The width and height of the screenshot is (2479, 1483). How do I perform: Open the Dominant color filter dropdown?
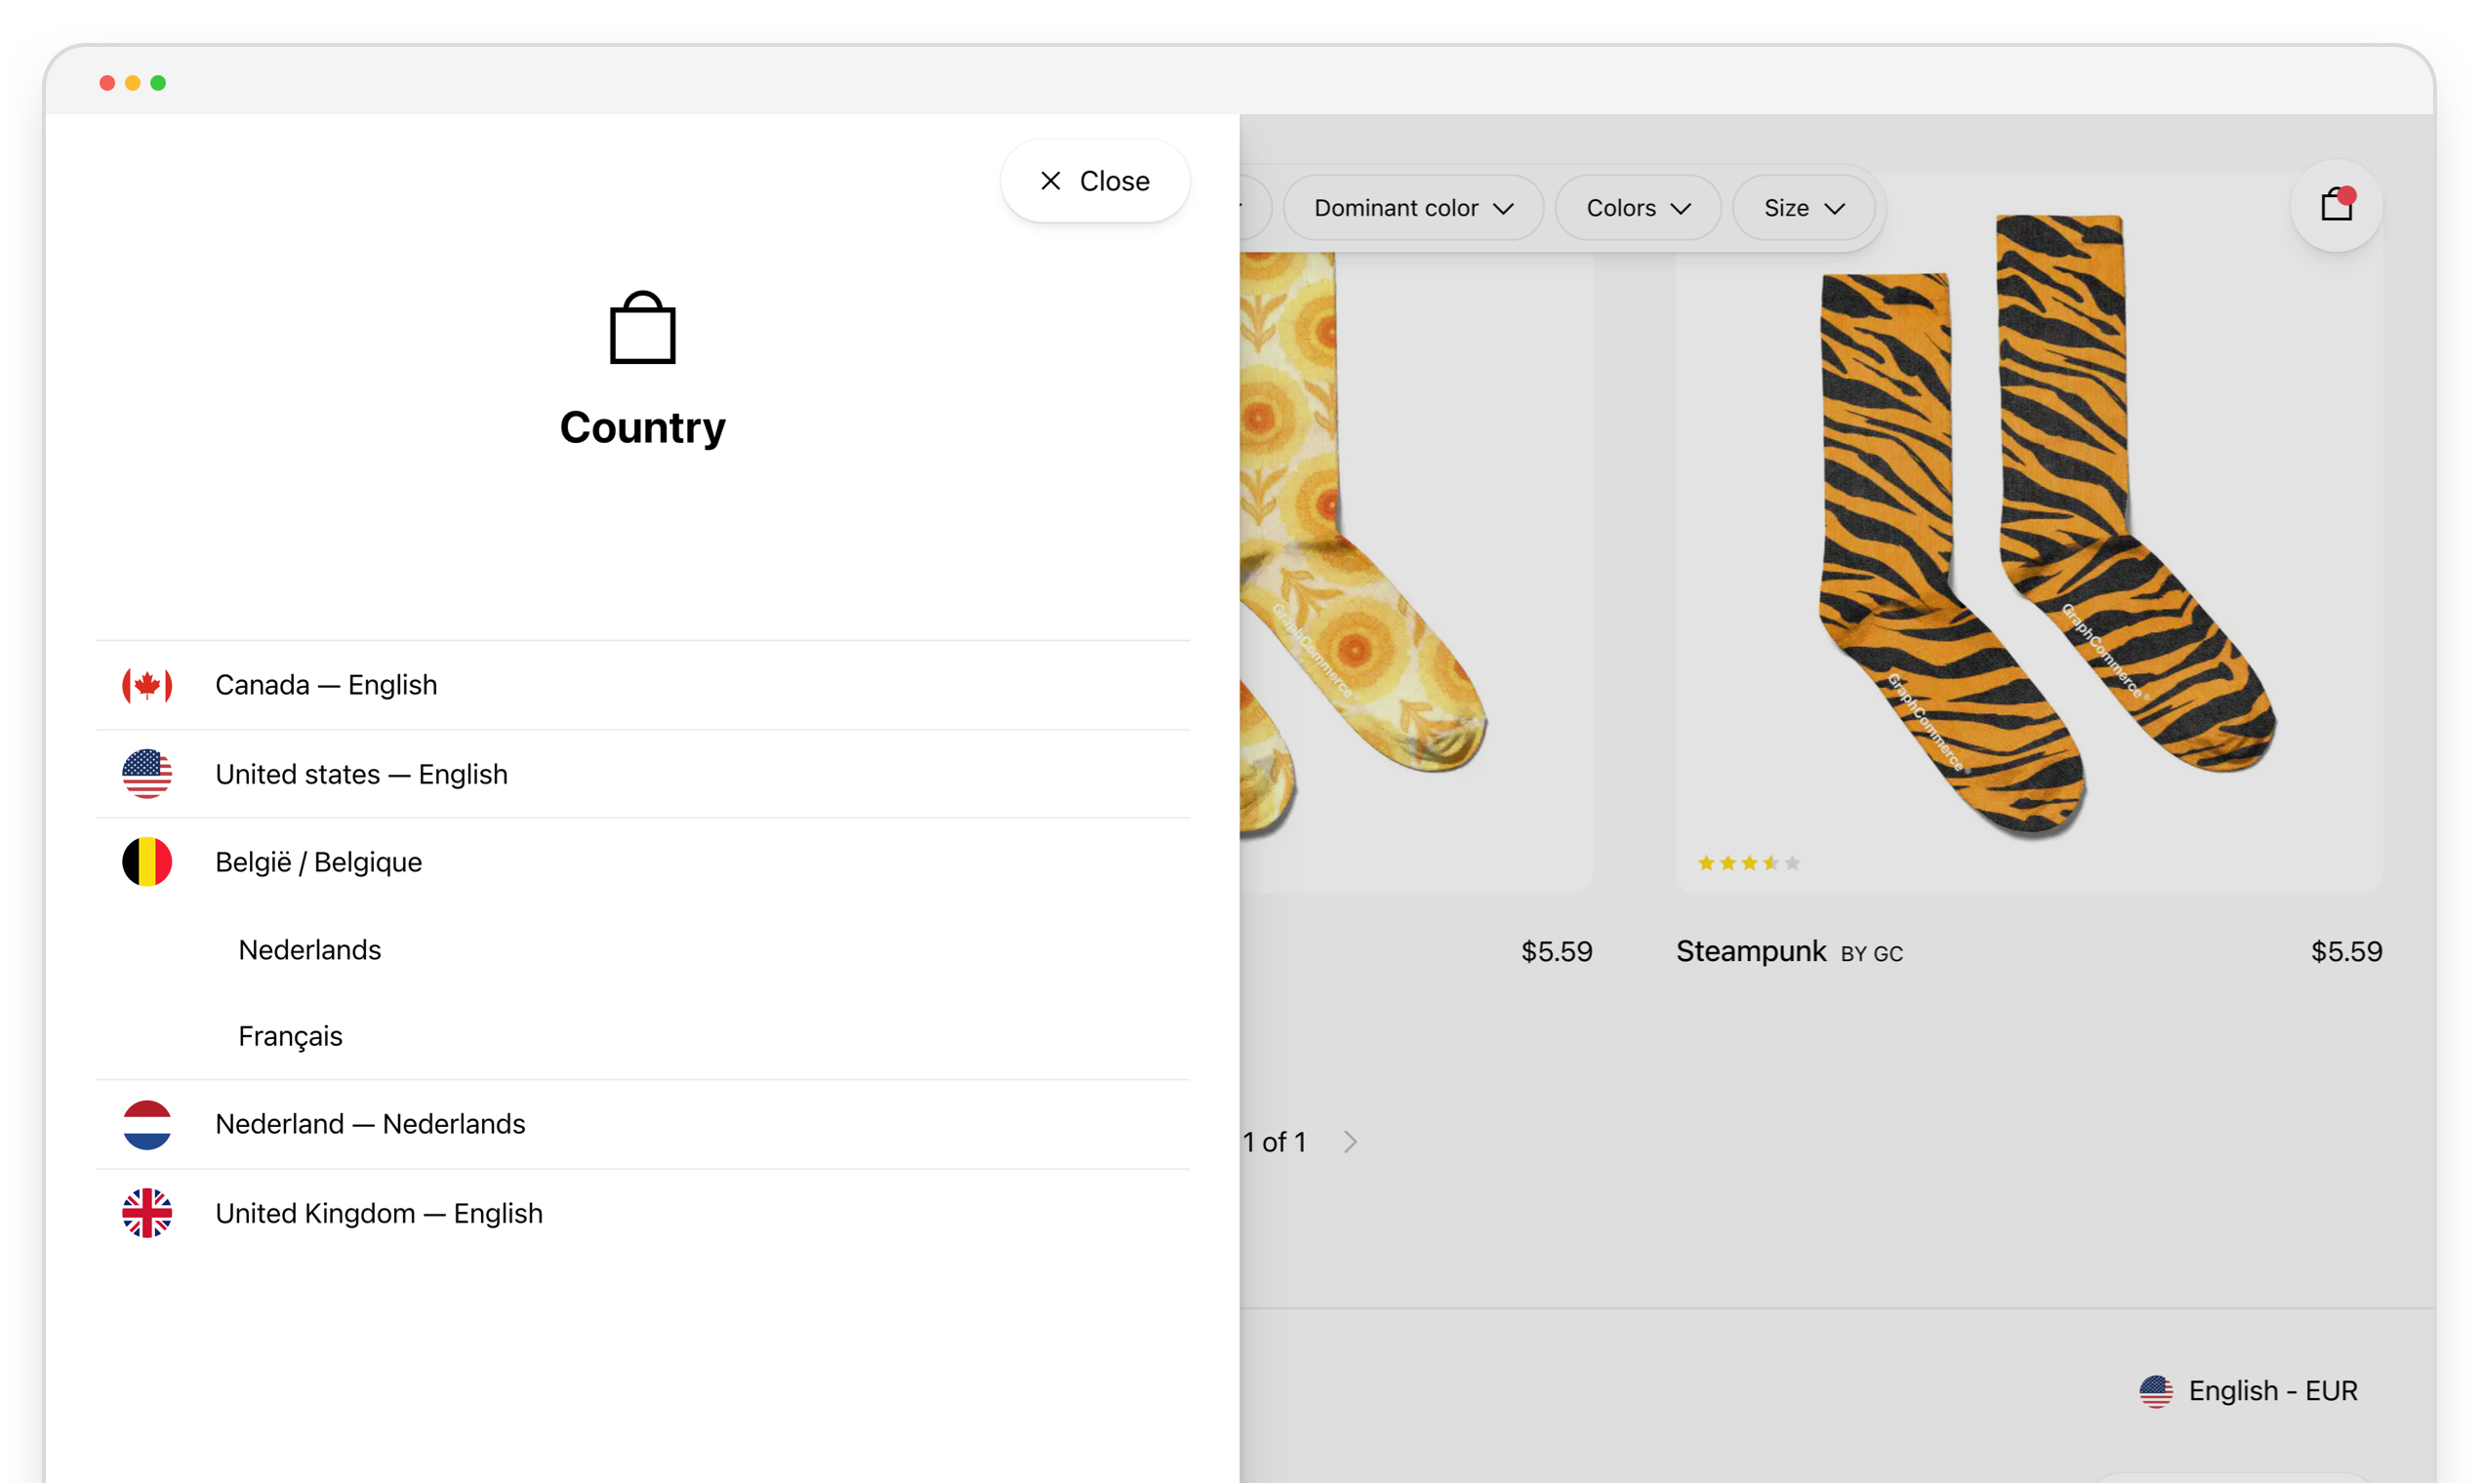point(1413,207)
